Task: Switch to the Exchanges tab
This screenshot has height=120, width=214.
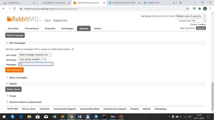Action: pyautogui.click(x=67, y=28)
